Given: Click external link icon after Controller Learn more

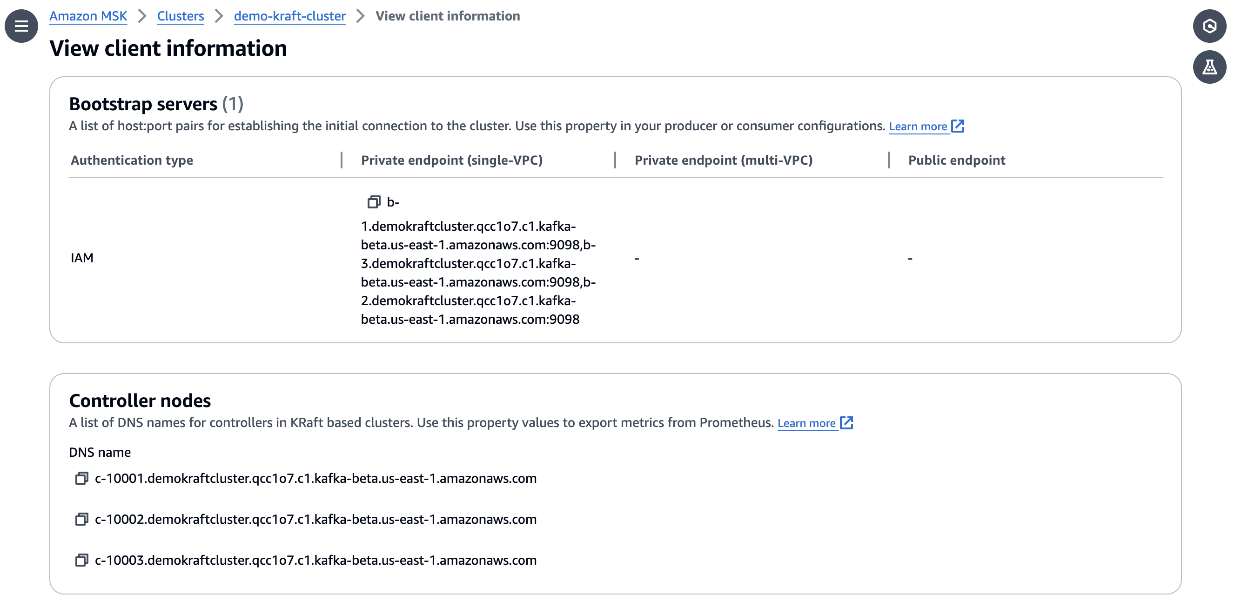Looking at the screenshot, I should pyautogui.click(x=846, y=423).
